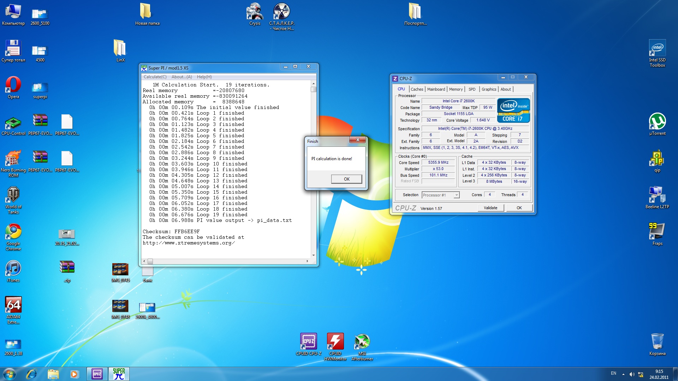Open the 2600k_4800 screenshot file
The image size is (678, 381).
click(147, 311)
